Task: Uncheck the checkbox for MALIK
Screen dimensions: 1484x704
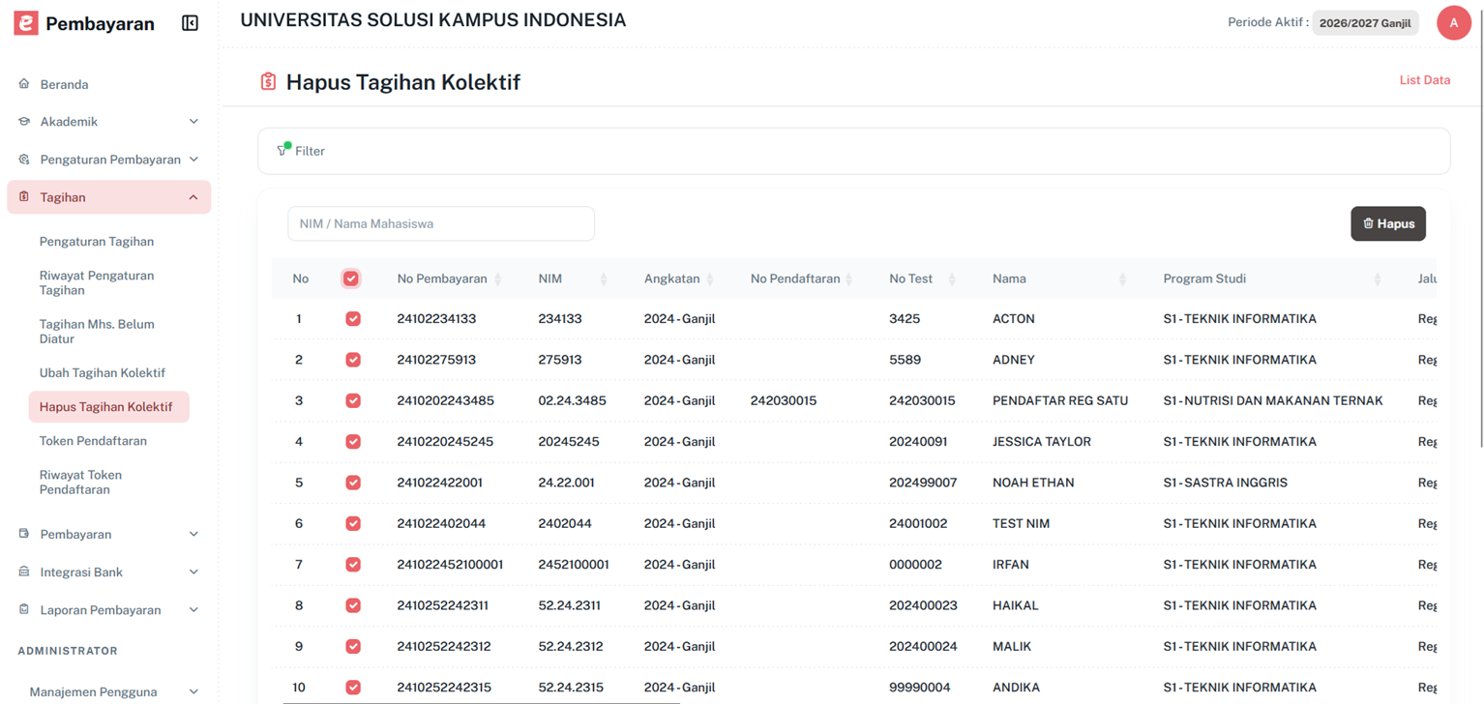Action: (x=353, y=646)
